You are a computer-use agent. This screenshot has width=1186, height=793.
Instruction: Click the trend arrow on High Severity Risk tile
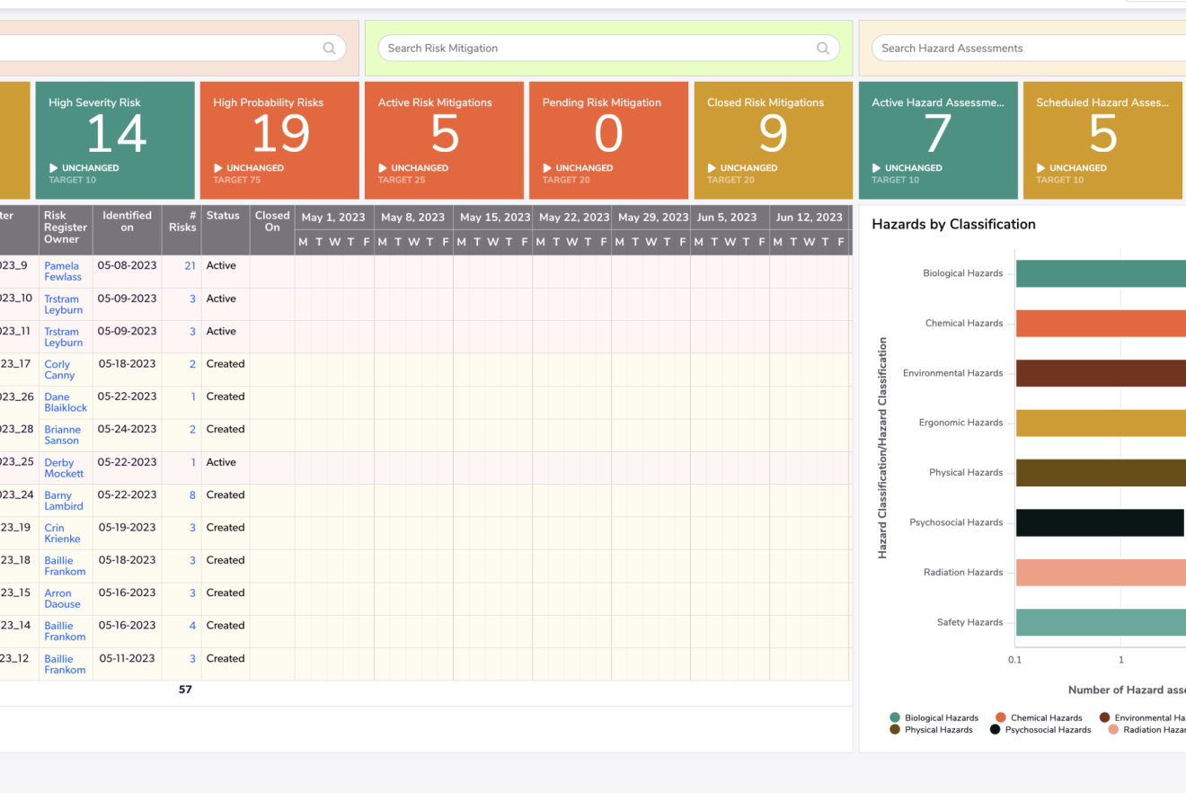pos(54,168)
